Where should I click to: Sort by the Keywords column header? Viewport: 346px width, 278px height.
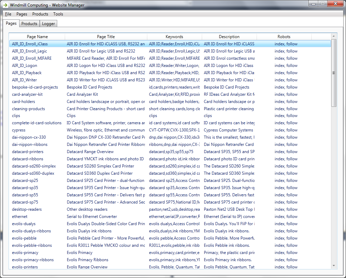(174, 37)
